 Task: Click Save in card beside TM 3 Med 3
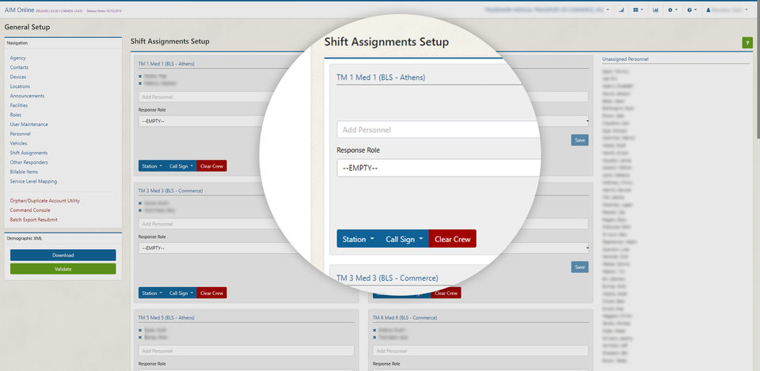point(579,267)
